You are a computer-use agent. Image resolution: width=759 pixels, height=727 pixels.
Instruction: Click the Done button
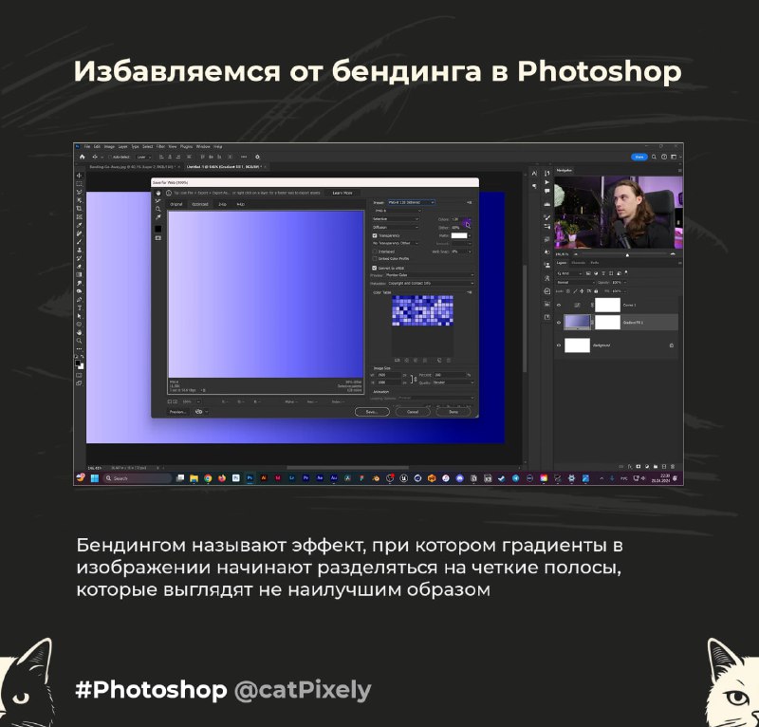pyautogui.click(x=454, y=412)
